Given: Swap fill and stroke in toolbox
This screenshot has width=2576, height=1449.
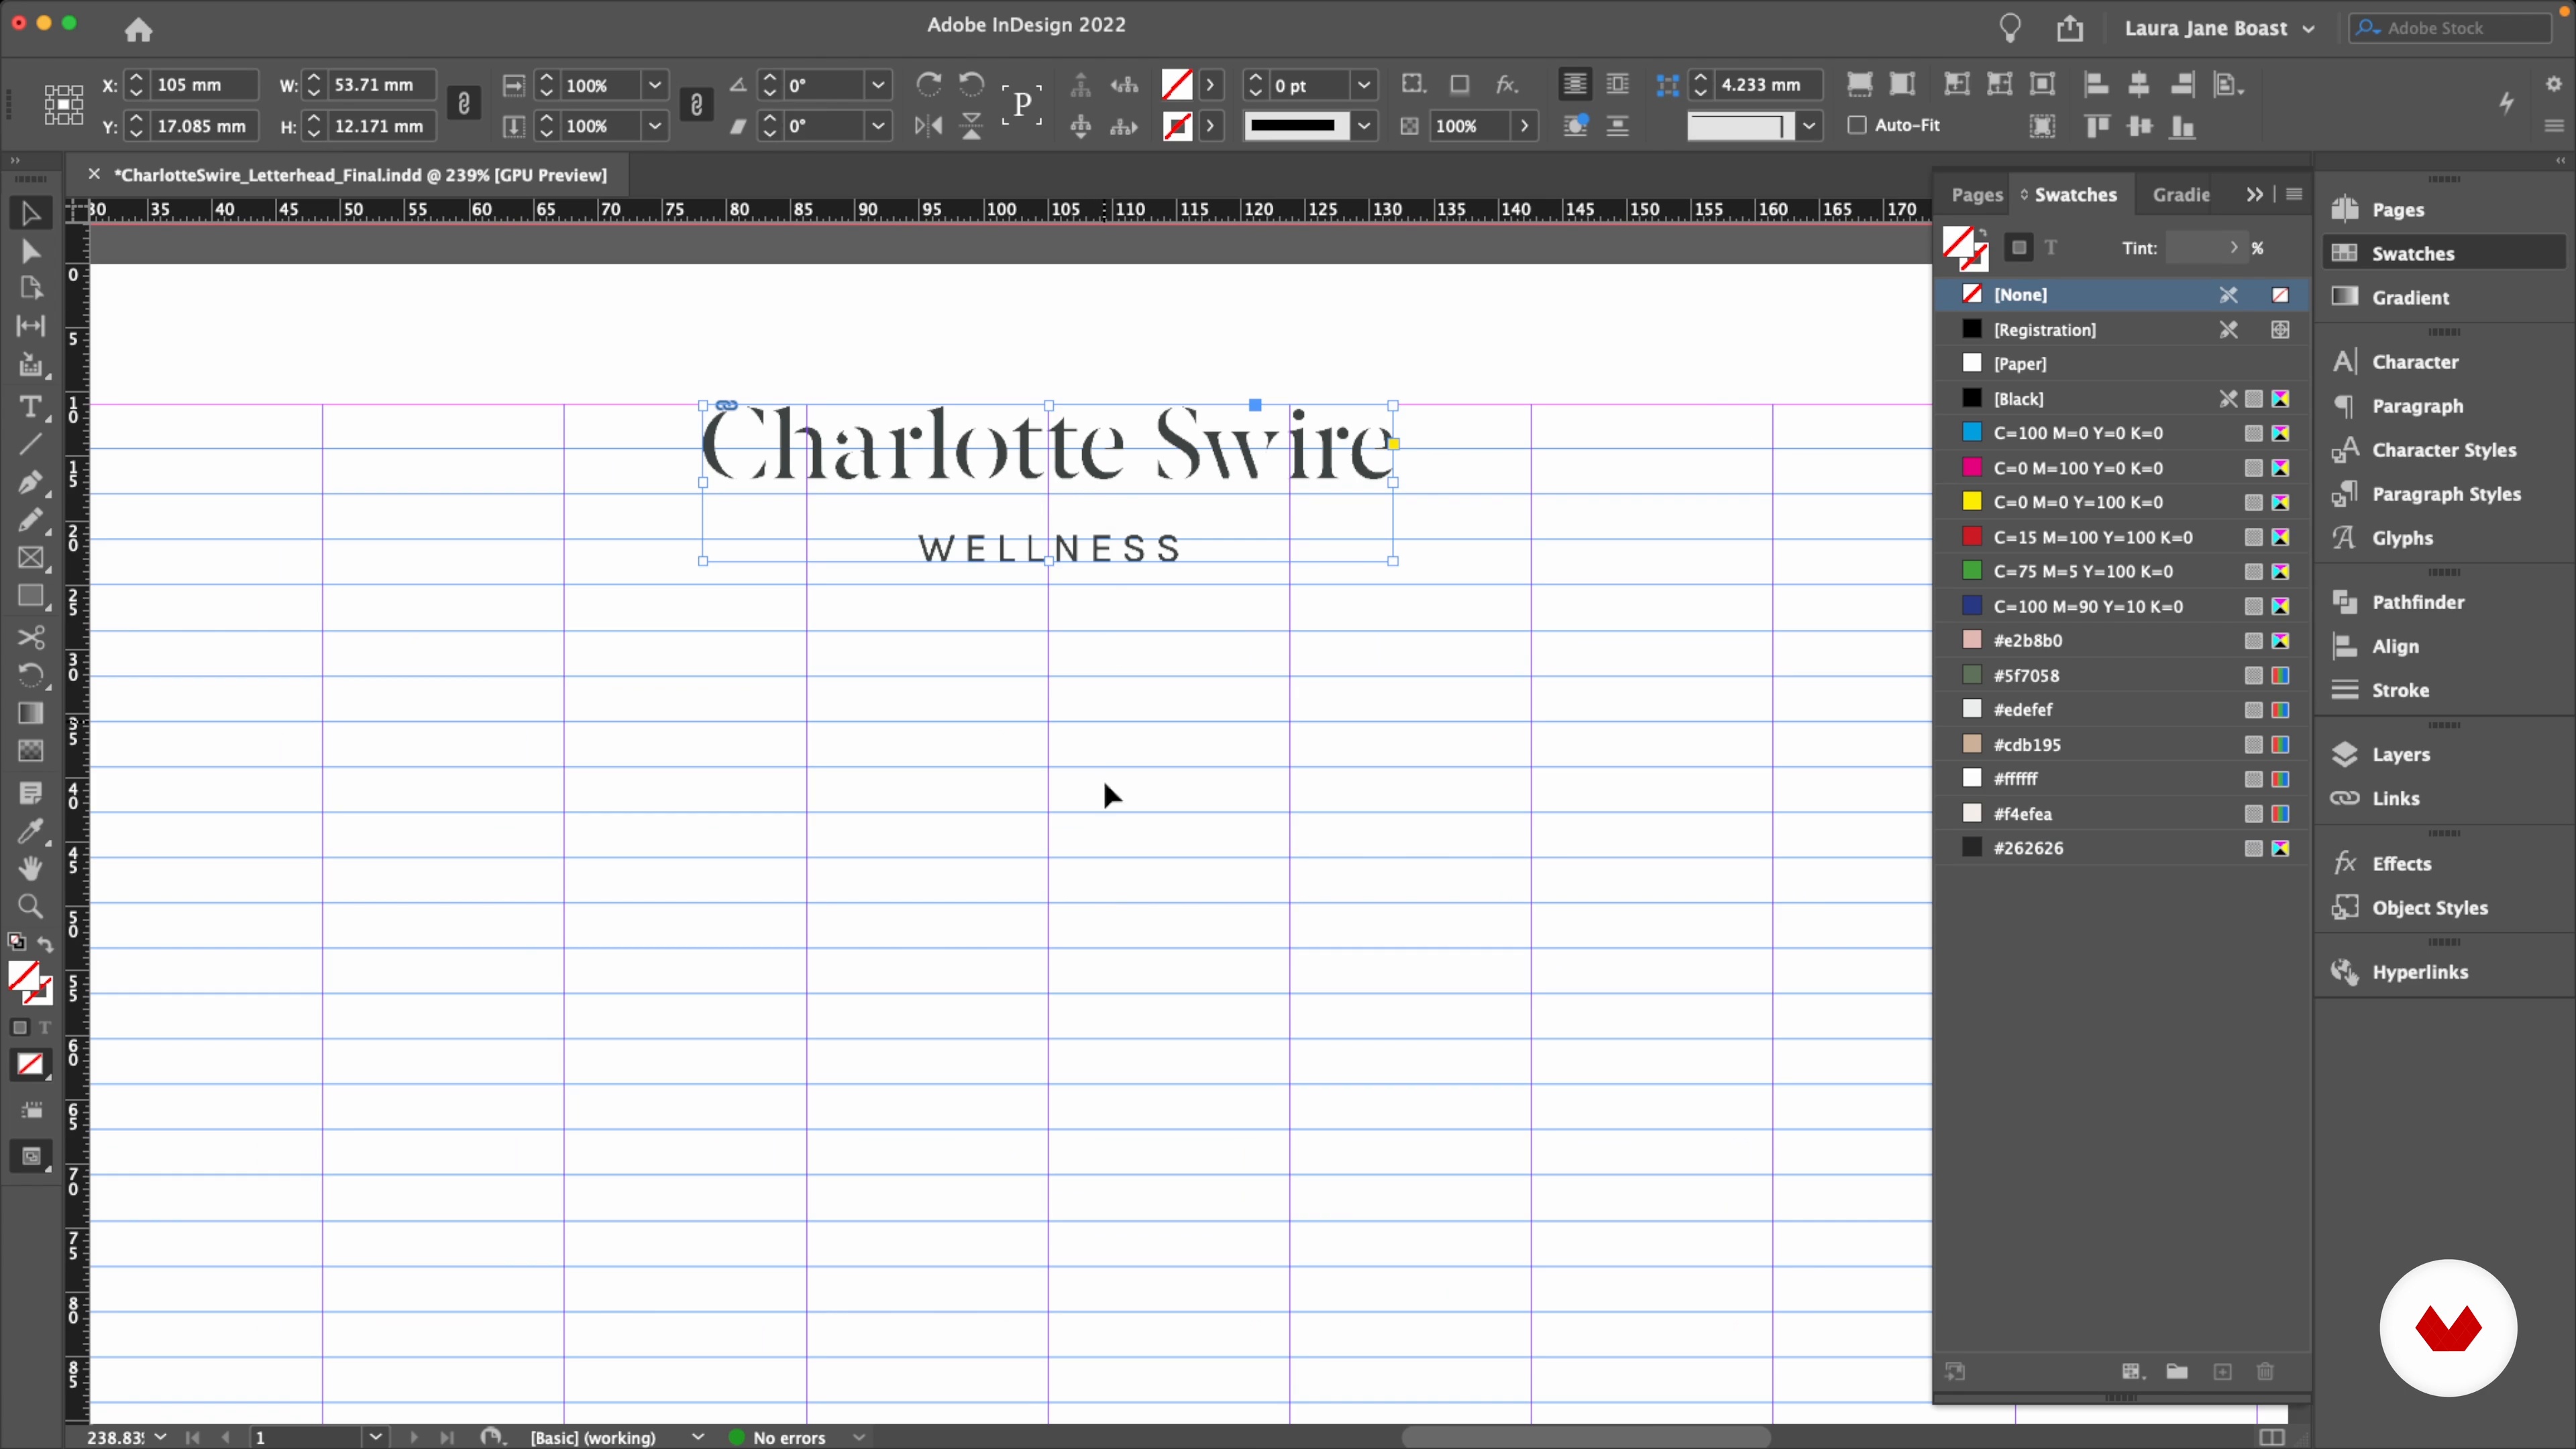Looking at the screenshot, I should 45,943.
